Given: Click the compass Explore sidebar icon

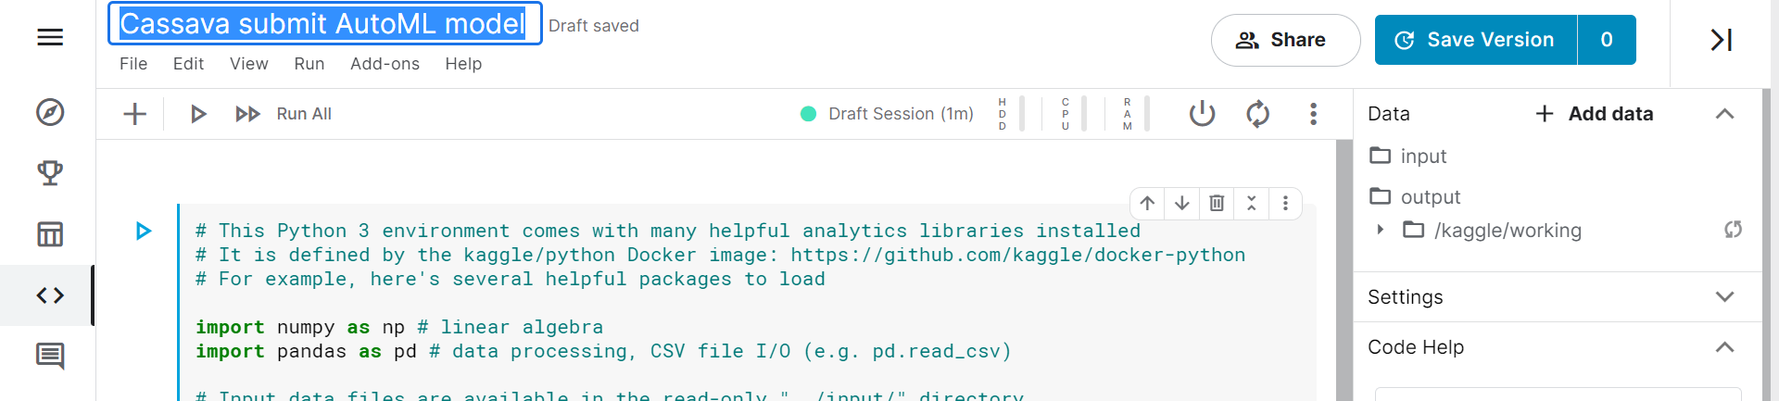Looking at the screenshot, I should point(50,113).
